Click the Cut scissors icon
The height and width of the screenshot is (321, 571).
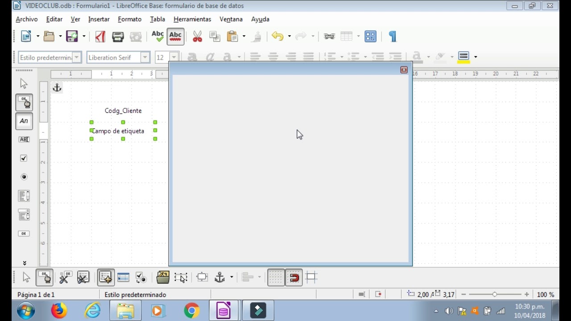[x=197, y=37]
